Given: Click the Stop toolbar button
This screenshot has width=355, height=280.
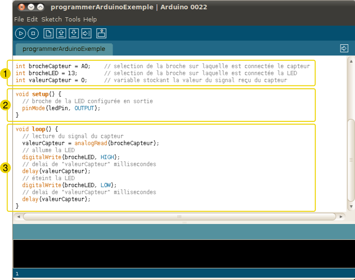Looking at the screenshot, I should tap(33, 34).
